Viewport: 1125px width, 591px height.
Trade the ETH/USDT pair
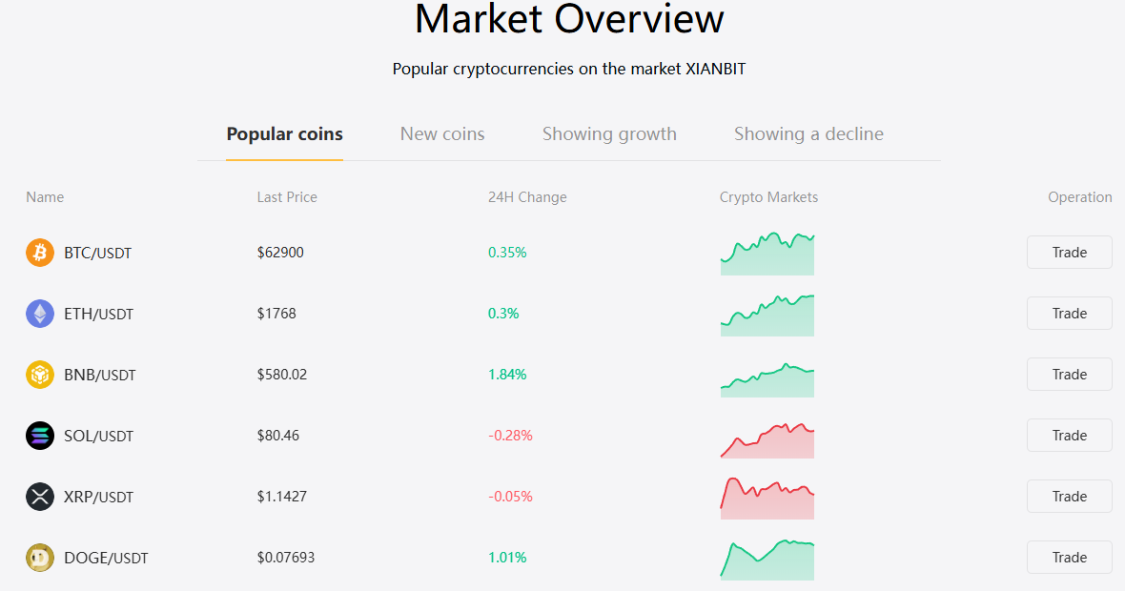coord(1069,314)
